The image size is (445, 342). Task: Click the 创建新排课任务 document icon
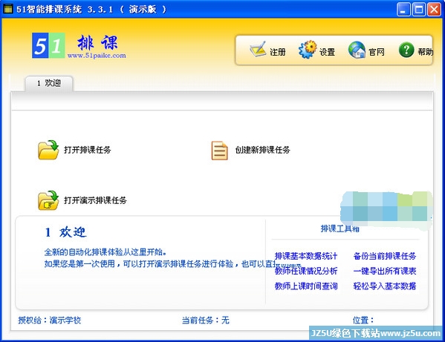[219, 151]
